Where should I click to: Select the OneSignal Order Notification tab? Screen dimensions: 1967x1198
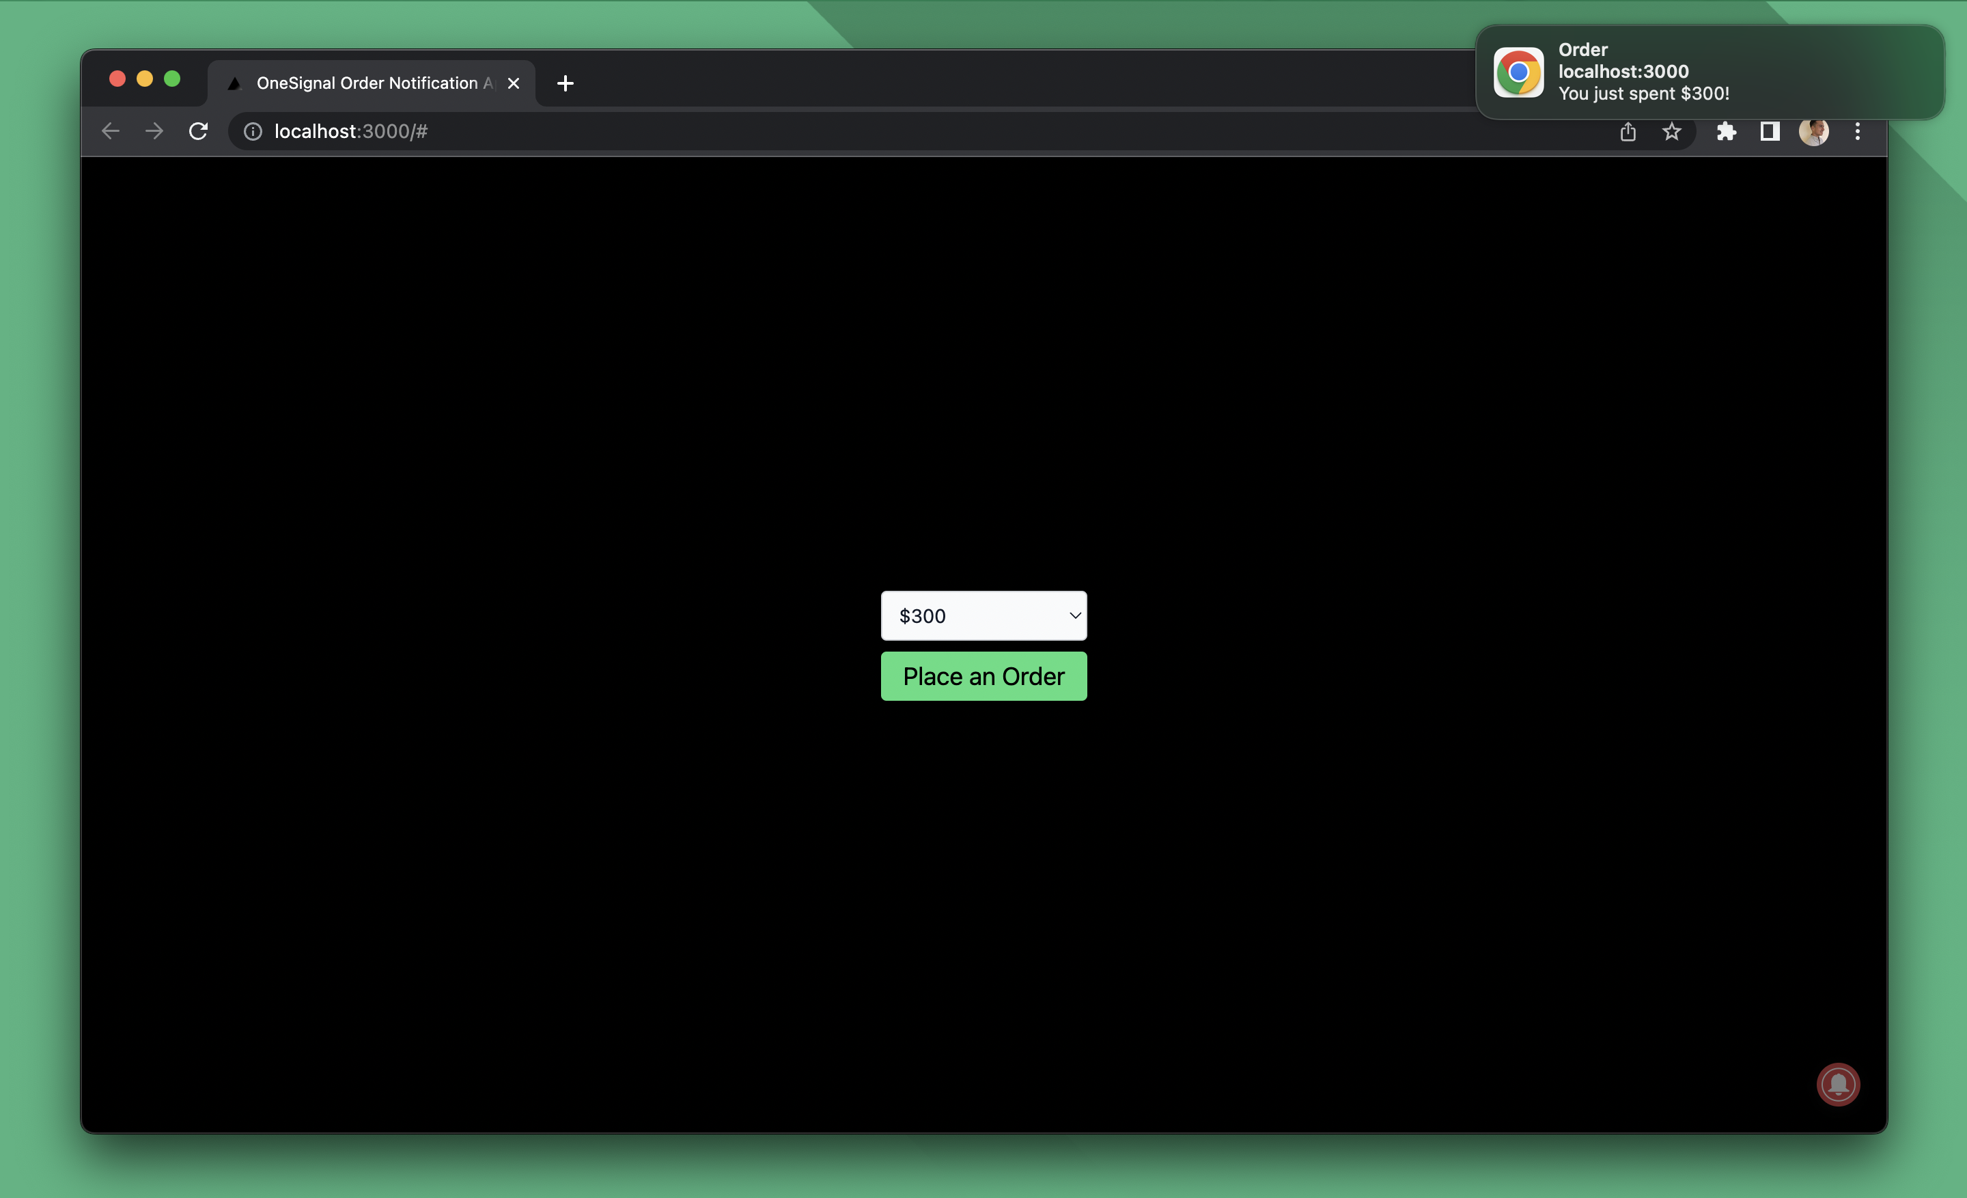(367, 83)
